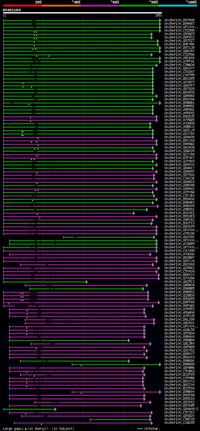Select label UniRef100_Q8H6N3

pos(179,96)
